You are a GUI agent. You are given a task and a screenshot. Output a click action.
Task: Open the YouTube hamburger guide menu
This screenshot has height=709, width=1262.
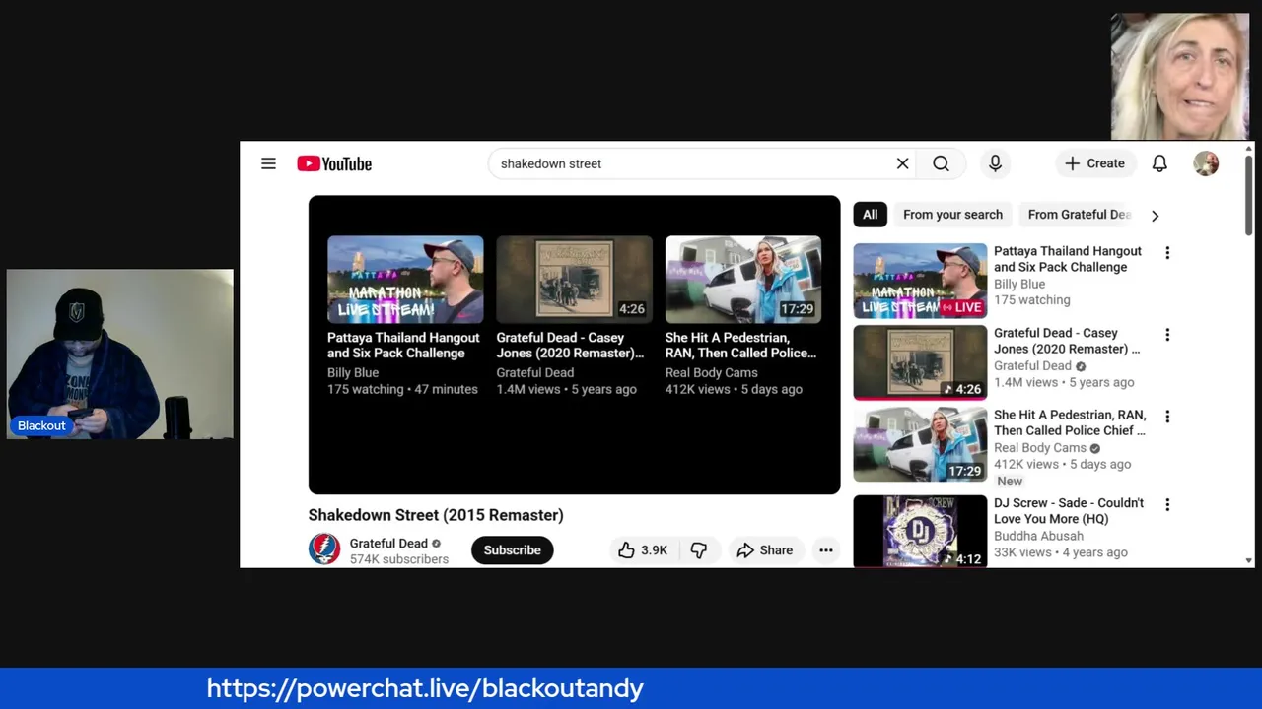268,163
